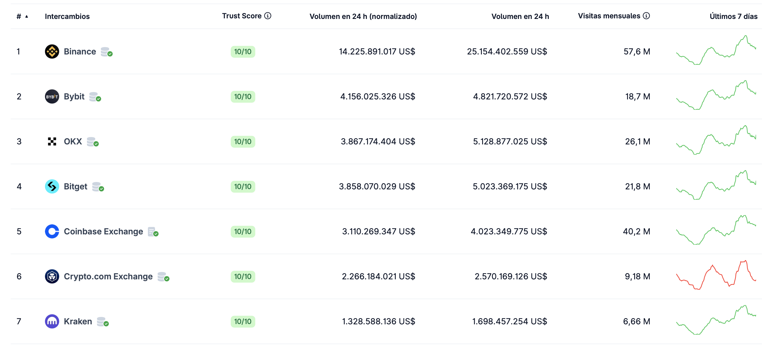
Task: Click Bybit's 10/10 trust score badge
Action: pos(243,97)
